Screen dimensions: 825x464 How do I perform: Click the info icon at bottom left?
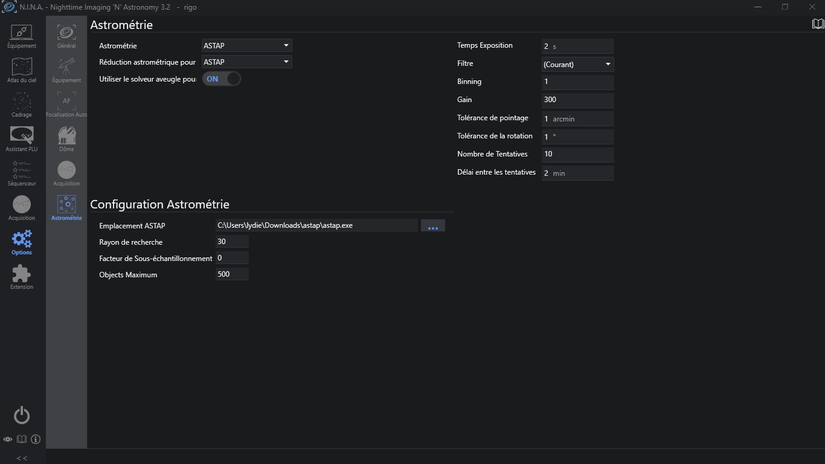[36, 439]
